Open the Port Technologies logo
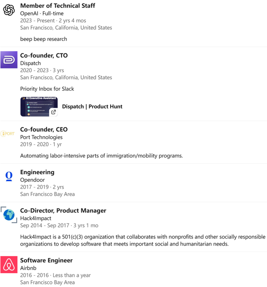The width and height of the screenshot is (267, 287). [8, 134]
